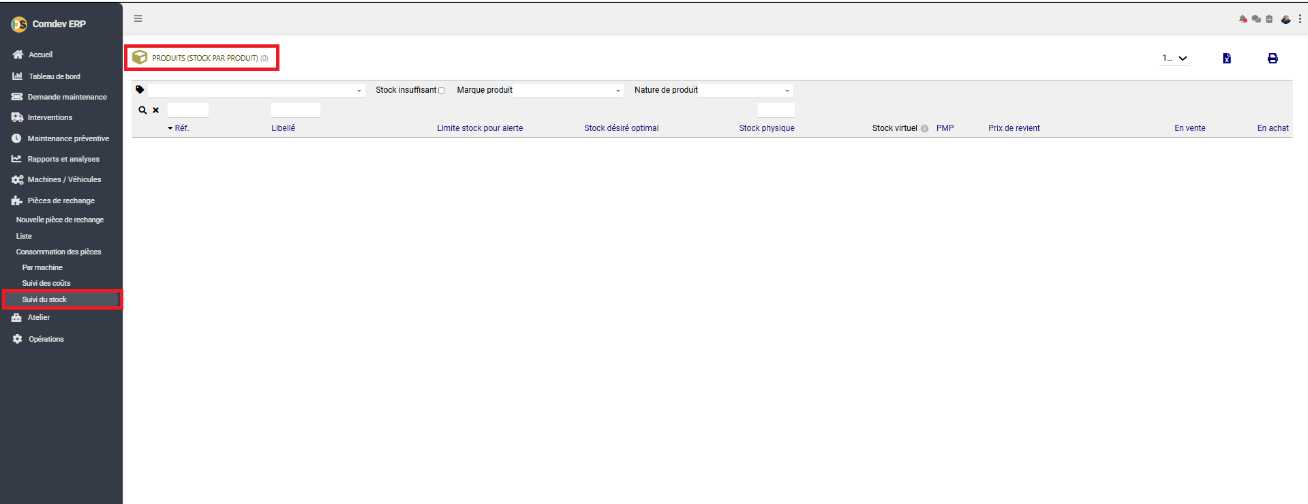Viewport: 1308px width, 504px height.
Task: Open the tag category dropdown
Action: (x=256, y=90)
